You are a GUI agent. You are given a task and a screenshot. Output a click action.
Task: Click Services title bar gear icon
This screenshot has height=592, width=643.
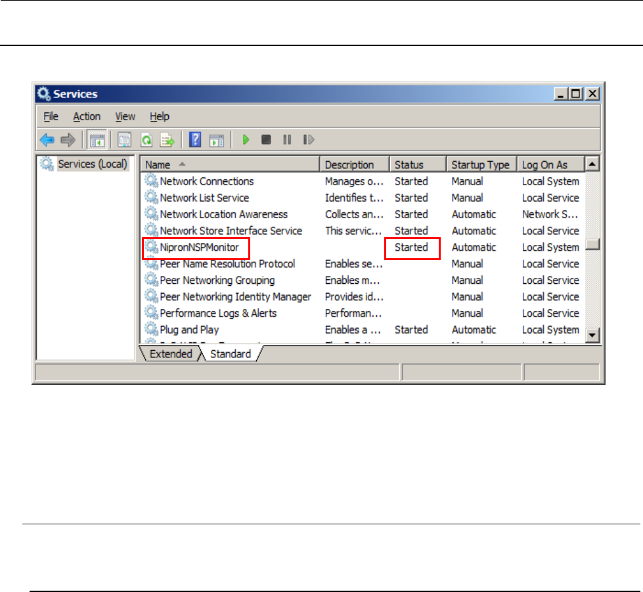point(43,94)
